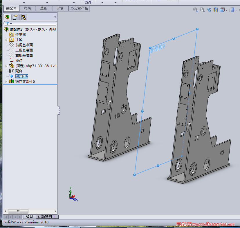Toggle the Section View icon
The height and width of the screenshot is (228, 240).
pyautogui.click(x=216, y=10)
